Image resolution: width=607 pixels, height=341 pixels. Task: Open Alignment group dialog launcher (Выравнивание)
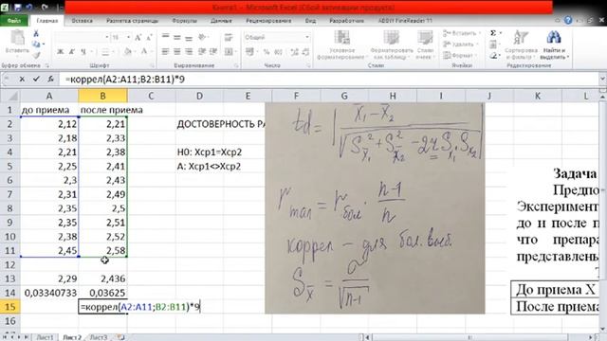[x=236, y=65]
